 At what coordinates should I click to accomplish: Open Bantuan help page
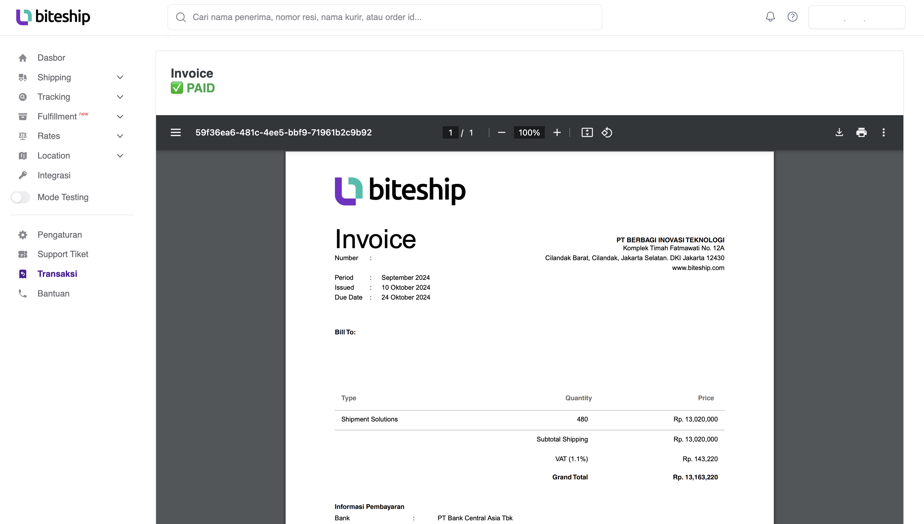coord(54,293)
